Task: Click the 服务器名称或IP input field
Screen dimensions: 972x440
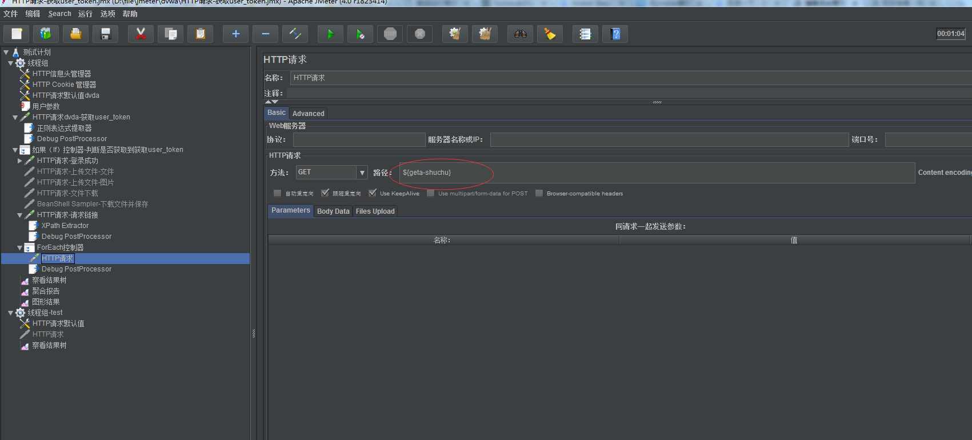Action: (x=669, y=139)
